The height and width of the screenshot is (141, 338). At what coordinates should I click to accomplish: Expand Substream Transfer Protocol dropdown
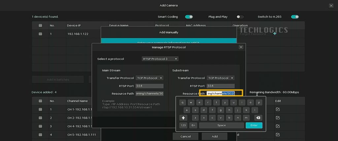coord(220,78)
